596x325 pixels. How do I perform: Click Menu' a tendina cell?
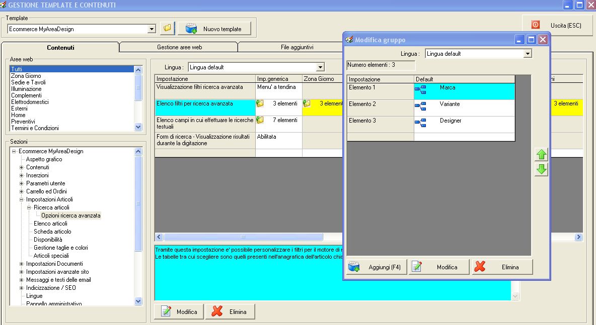(x=278, y=91)
